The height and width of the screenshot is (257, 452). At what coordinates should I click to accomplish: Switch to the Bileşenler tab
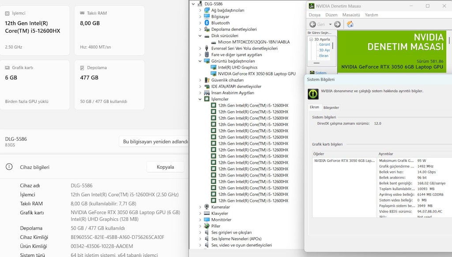point(331,107)
